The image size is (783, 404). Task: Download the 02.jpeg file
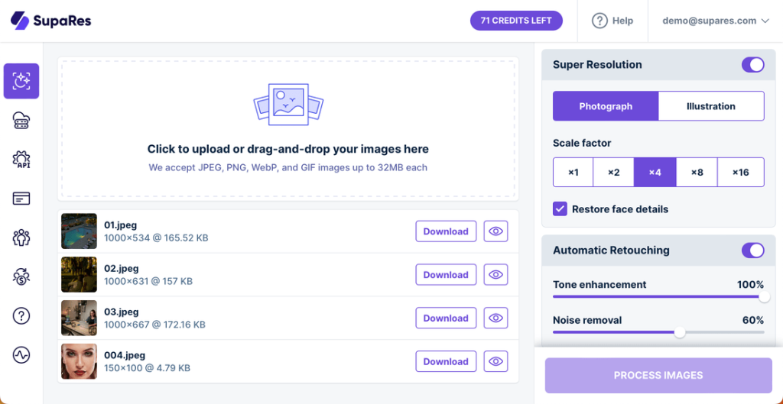point(446,275)
